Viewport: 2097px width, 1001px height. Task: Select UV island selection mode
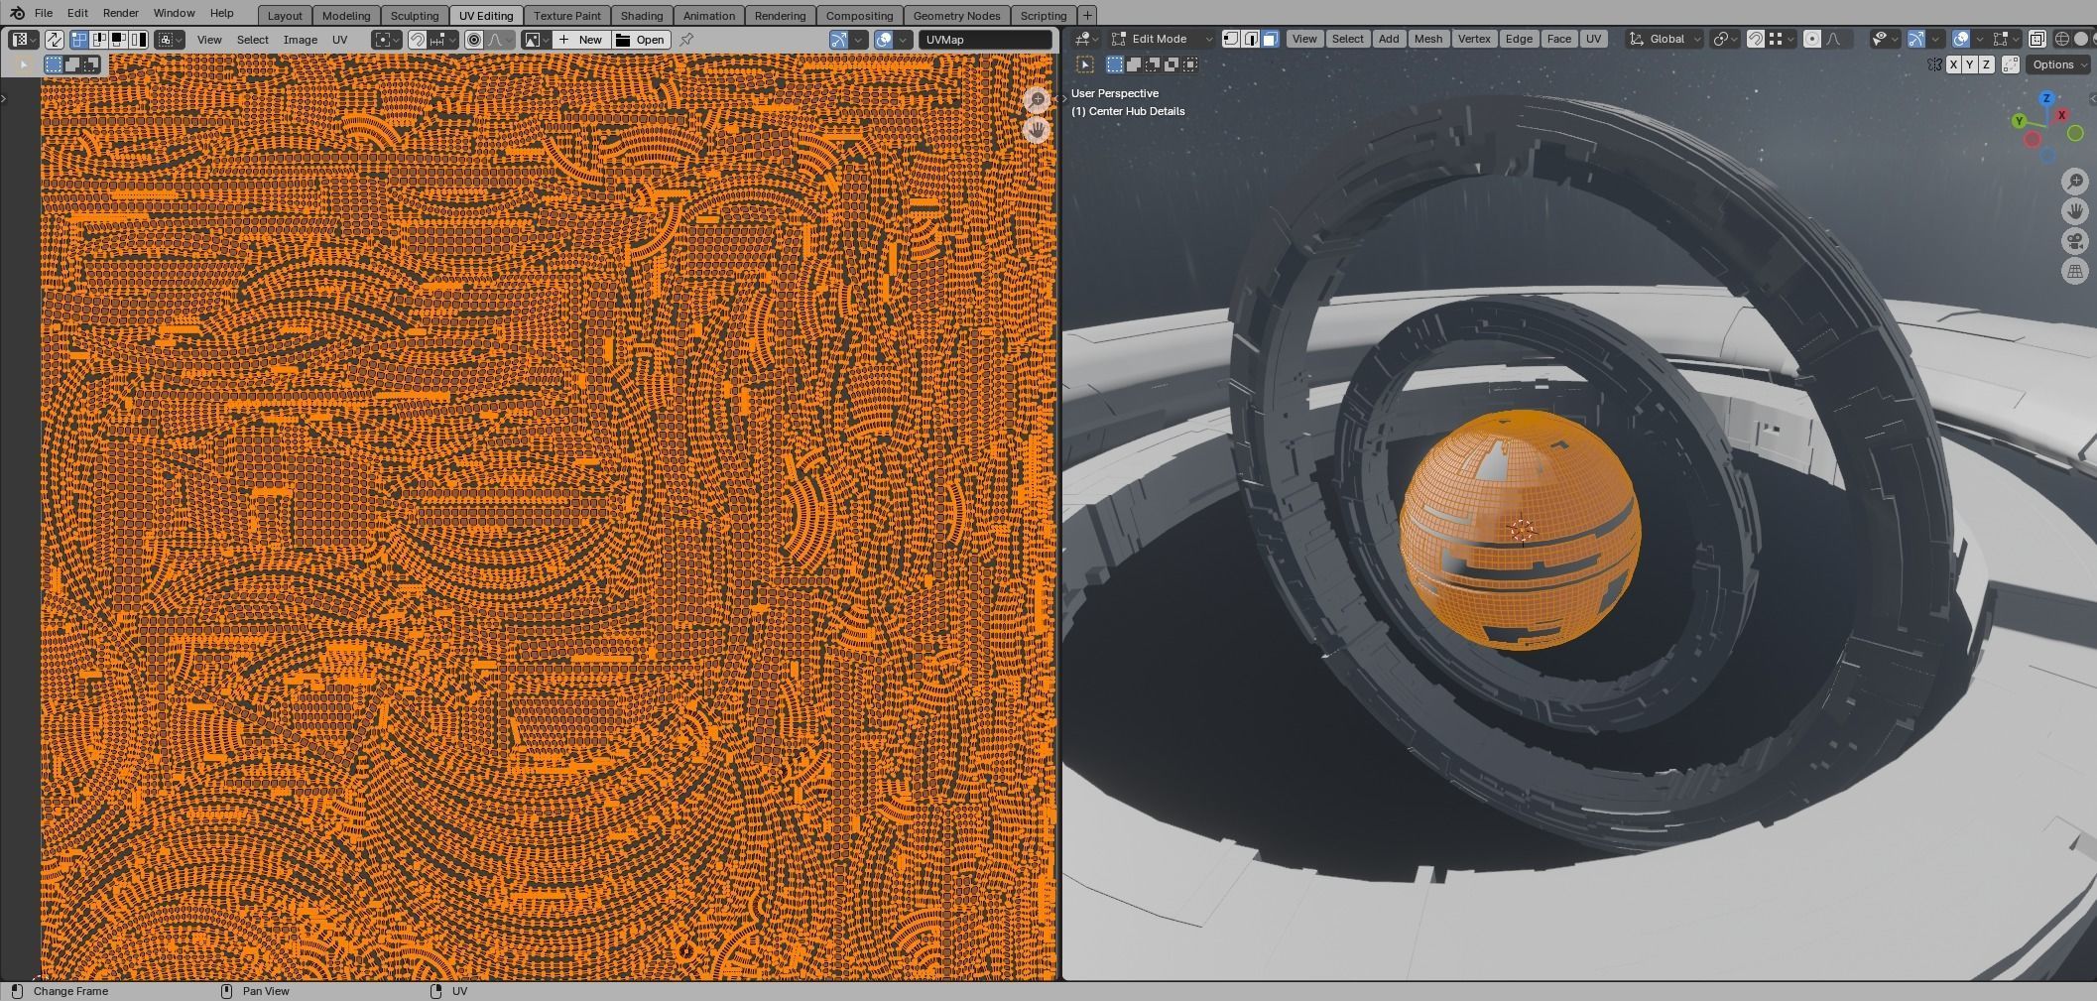[139, 40]
